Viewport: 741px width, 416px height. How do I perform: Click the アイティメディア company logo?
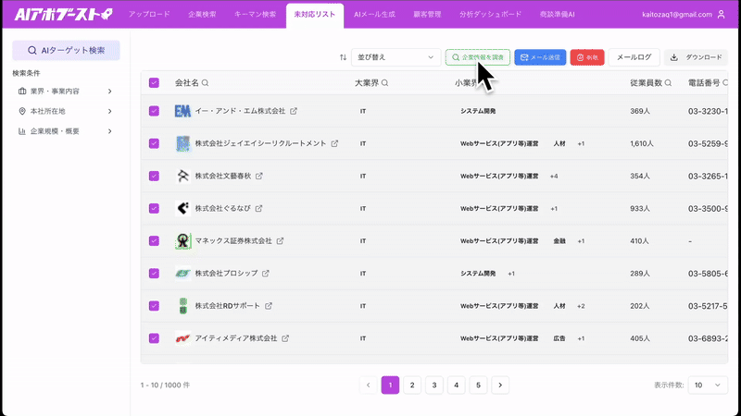182,338
